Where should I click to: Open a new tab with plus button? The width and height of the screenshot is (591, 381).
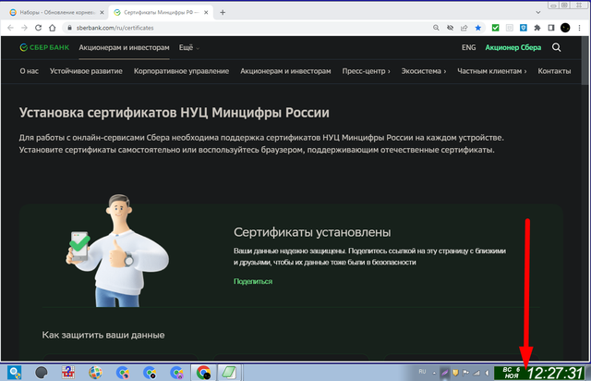[x=223, y=12]
